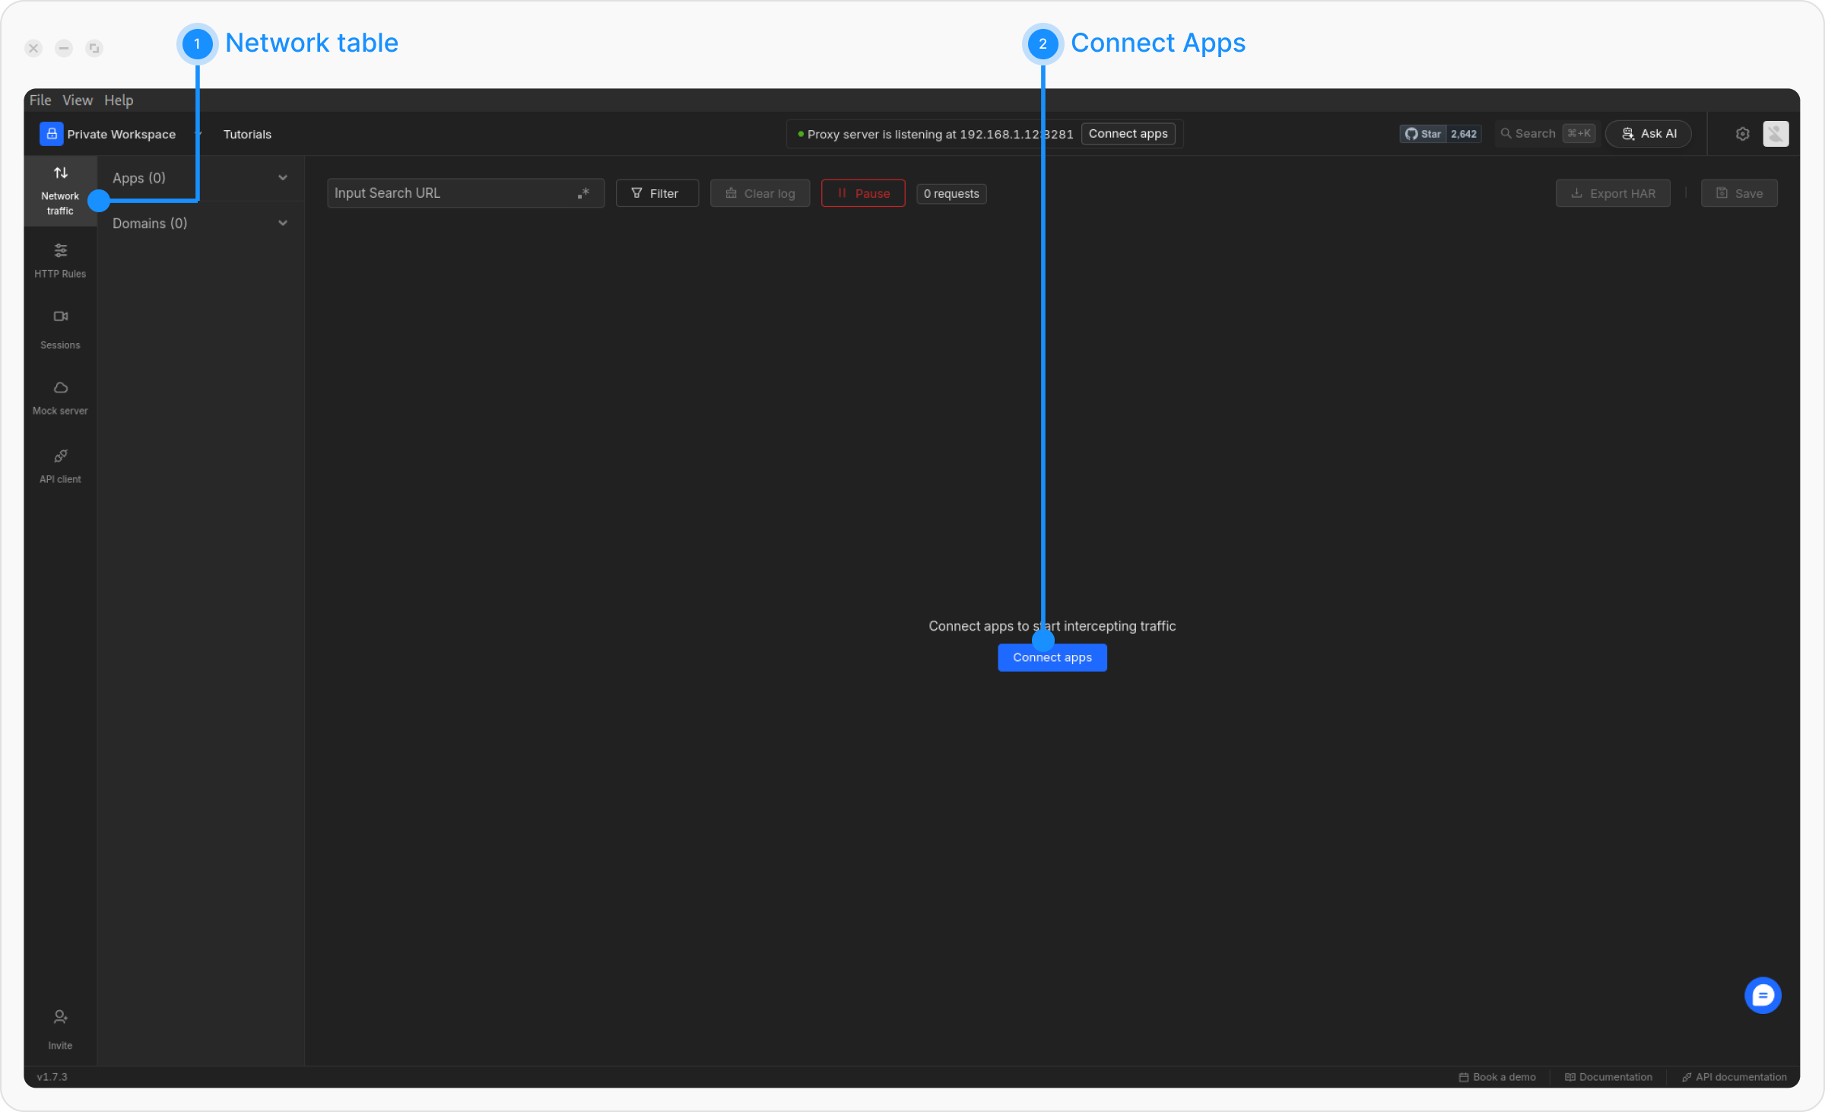The width and height of the screenshot is (1825, 1112).
Task: Expand the Domains (0) list
Action: click(x=282, y=223)
